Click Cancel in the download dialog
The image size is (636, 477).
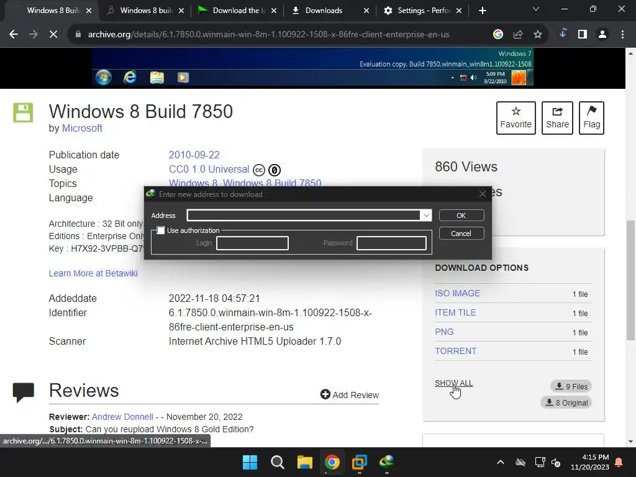[461, 234]
